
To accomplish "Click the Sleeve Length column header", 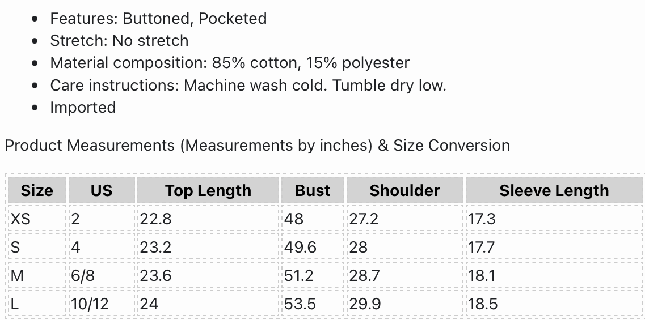I will click(554, 191).
